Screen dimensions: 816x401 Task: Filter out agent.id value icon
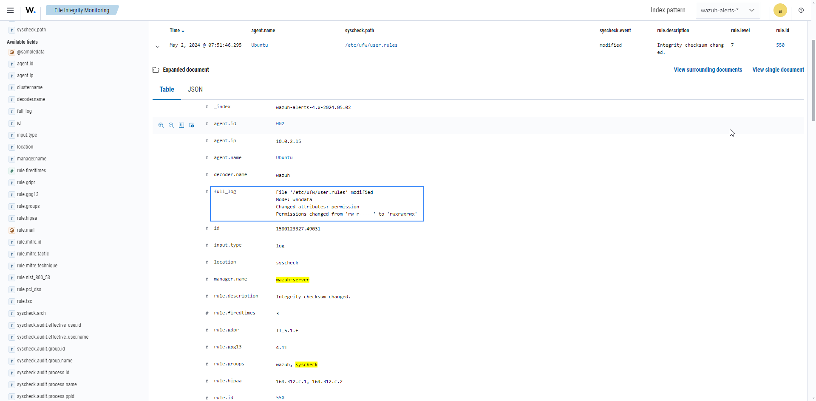click(171, 125)
